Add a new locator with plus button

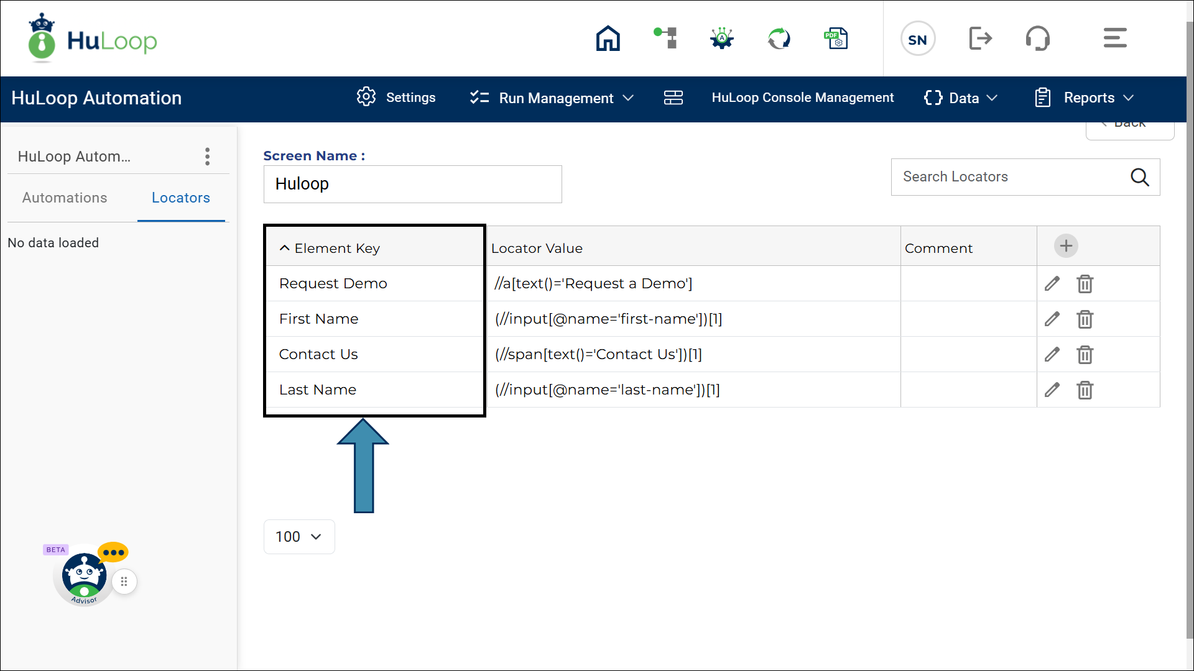[1066, 246]
